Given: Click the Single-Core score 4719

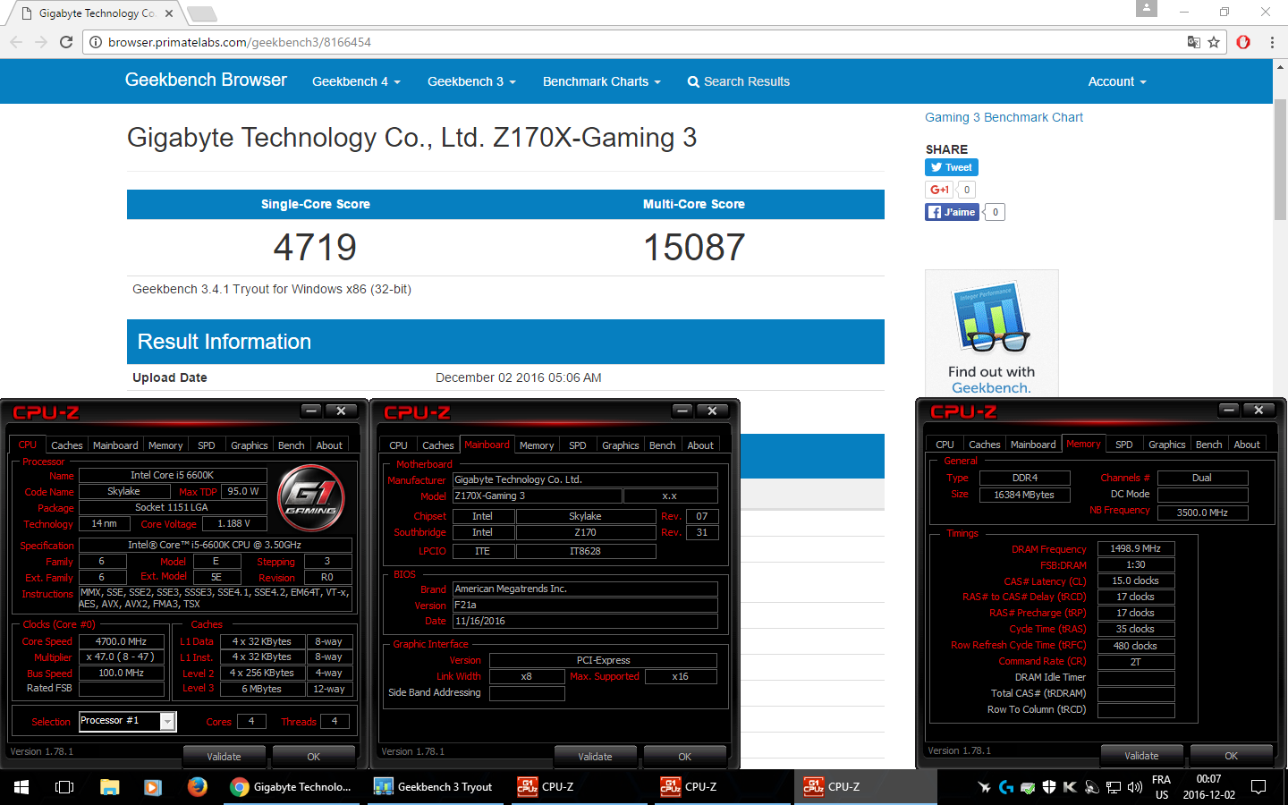Looking at the screenshot, I should 315,248.
